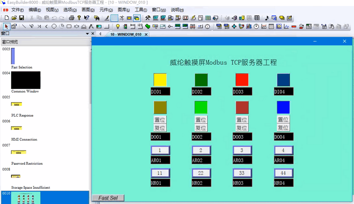
Task: Toggle the selection arrow mode
Action: [x=6, y=27]
